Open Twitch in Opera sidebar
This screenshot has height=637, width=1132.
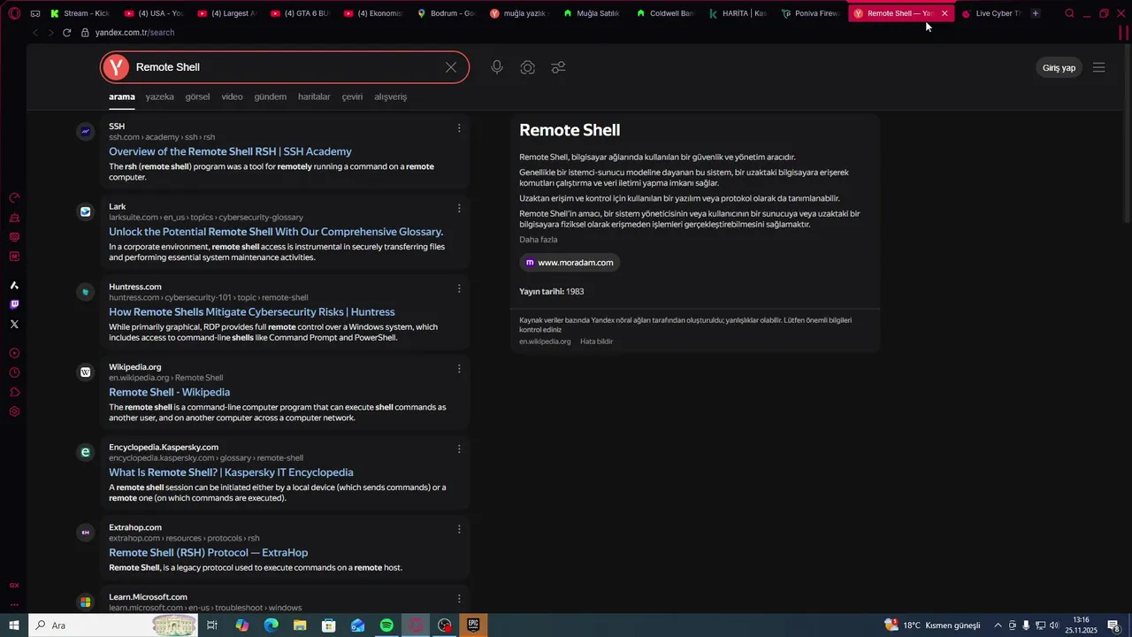(14, 304)
